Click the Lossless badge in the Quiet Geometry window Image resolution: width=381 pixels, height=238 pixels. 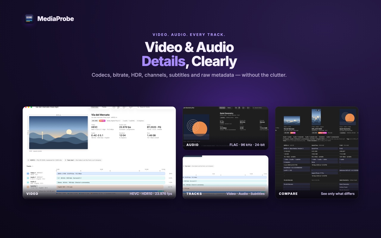point(223,118)
